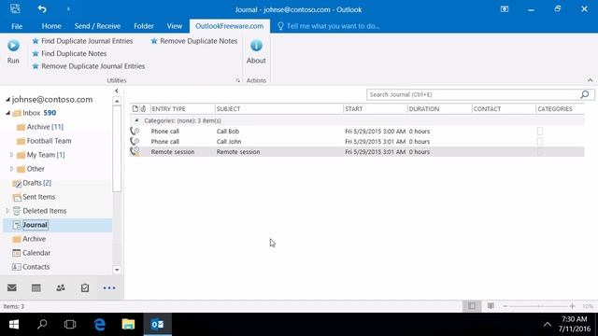Collapse the ribbon with the chevron

590,80
